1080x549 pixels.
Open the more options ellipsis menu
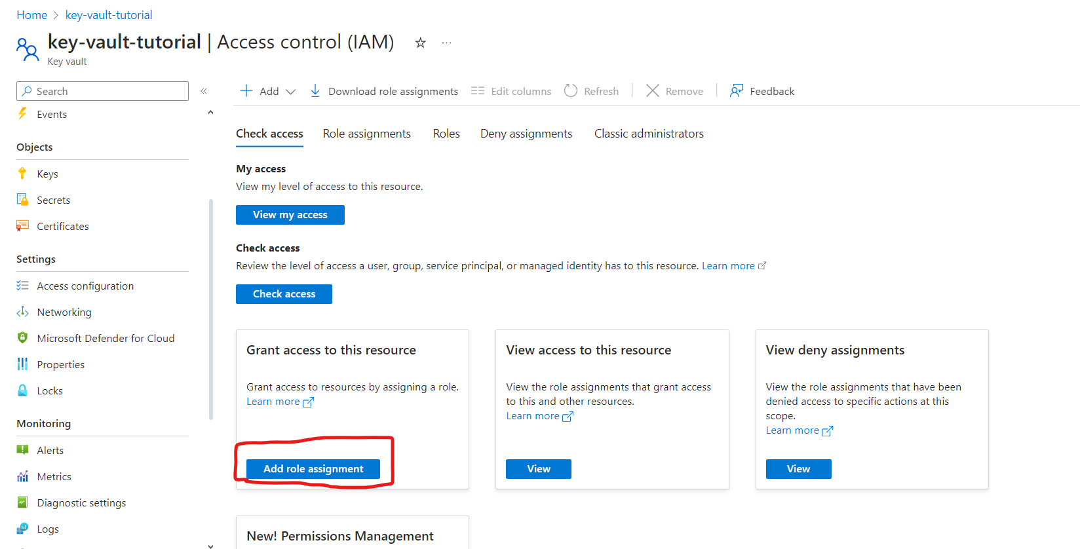447,43
